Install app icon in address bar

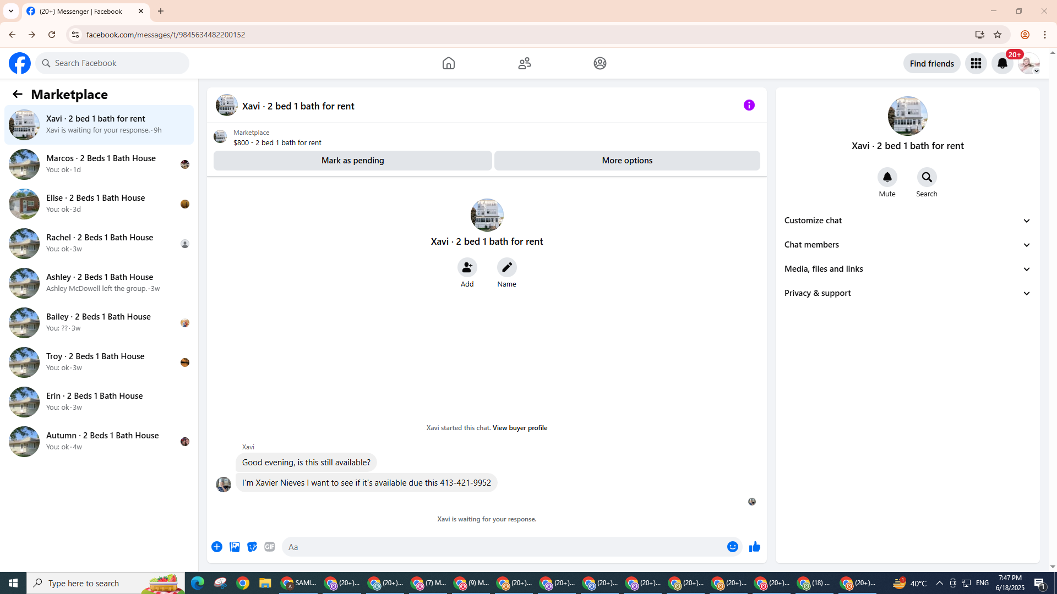point(980,35)
